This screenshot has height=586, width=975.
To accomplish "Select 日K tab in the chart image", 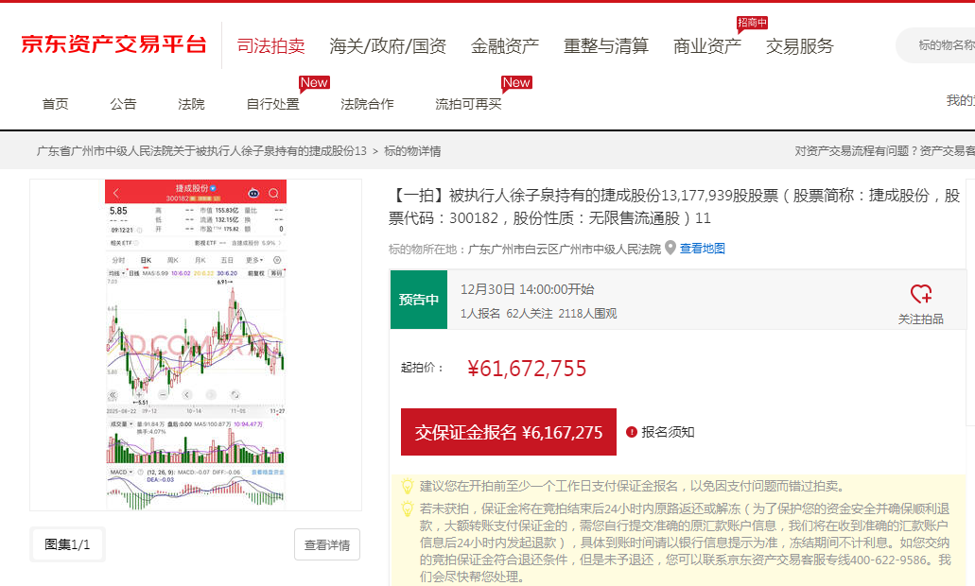I will pyautogui.click(x=146, y=260).
